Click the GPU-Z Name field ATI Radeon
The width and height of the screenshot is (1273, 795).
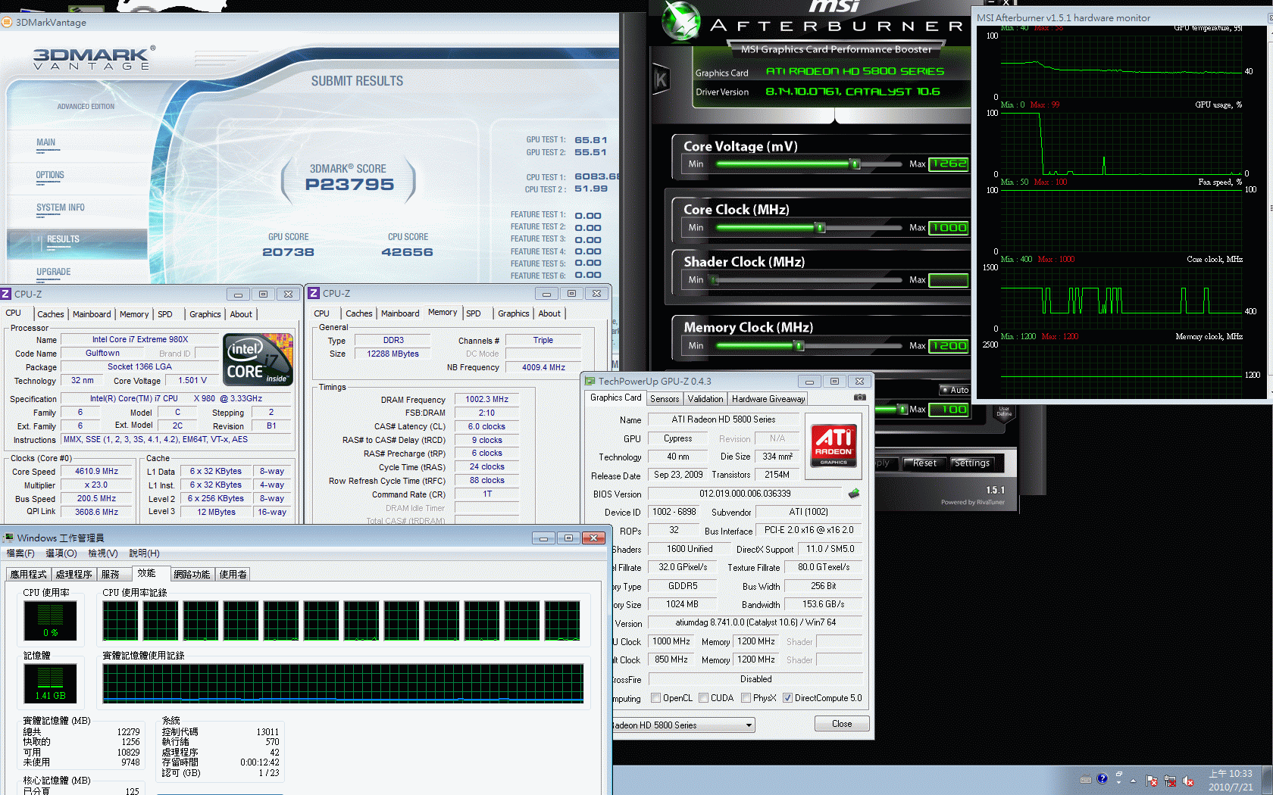click(723, 419)
